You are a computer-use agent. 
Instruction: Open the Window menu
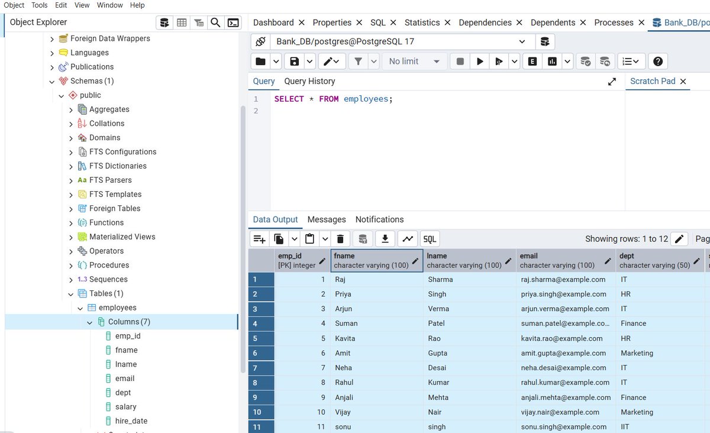tap(110, 5)
